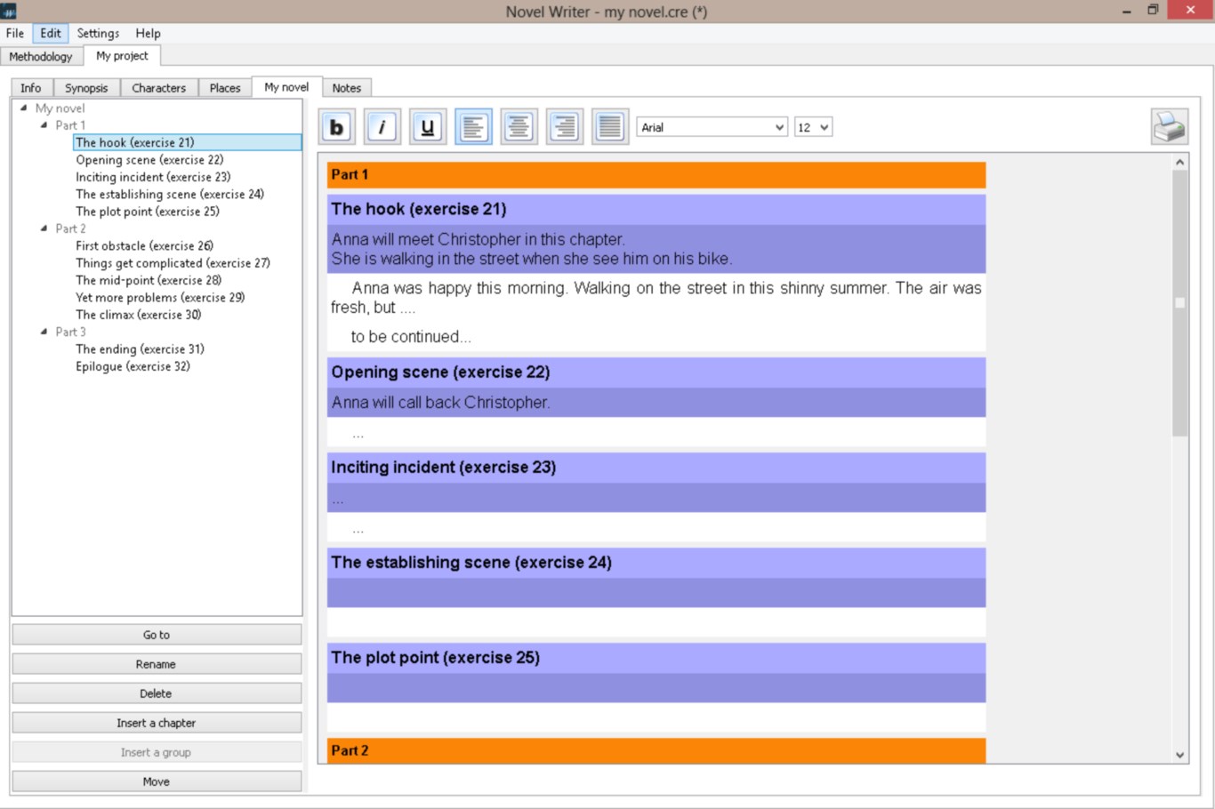Select the Part 3 label in tree
This screenshot has width=1215, height=809.
coord(70,332)
